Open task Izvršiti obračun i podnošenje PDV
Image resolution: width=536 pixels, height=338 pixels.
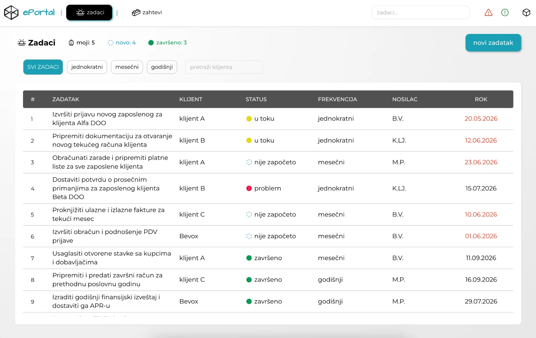point(105,236)
